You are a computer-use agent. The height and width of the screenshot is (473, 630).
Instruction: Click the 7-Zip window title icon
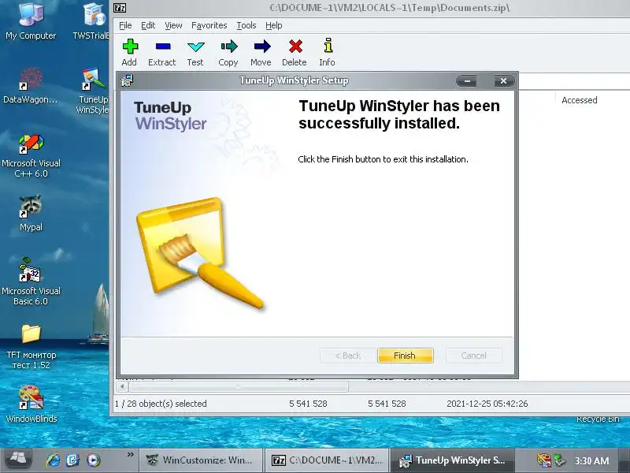click(x=120, y=8)
